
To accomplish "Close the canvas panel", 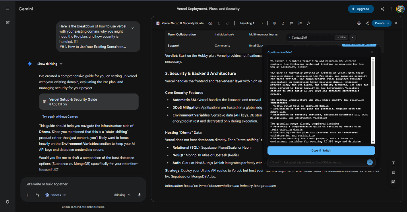I will point(396,23).
